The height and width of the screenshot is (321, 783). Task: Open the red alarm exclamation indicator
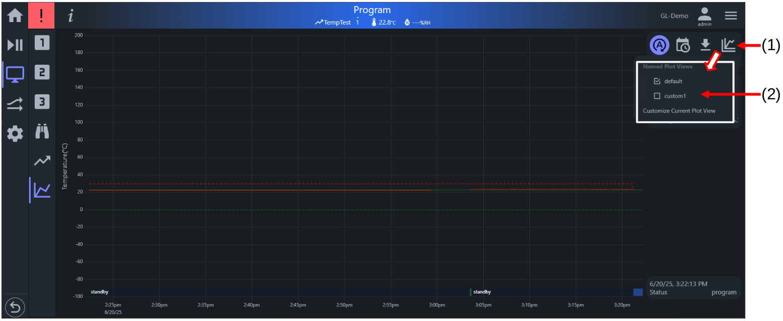41,16
